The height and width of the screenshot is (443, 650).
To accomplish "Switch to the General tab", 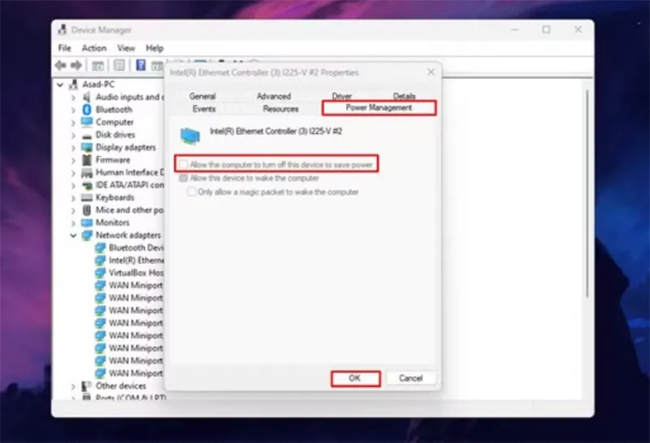I will click(202, 96).
